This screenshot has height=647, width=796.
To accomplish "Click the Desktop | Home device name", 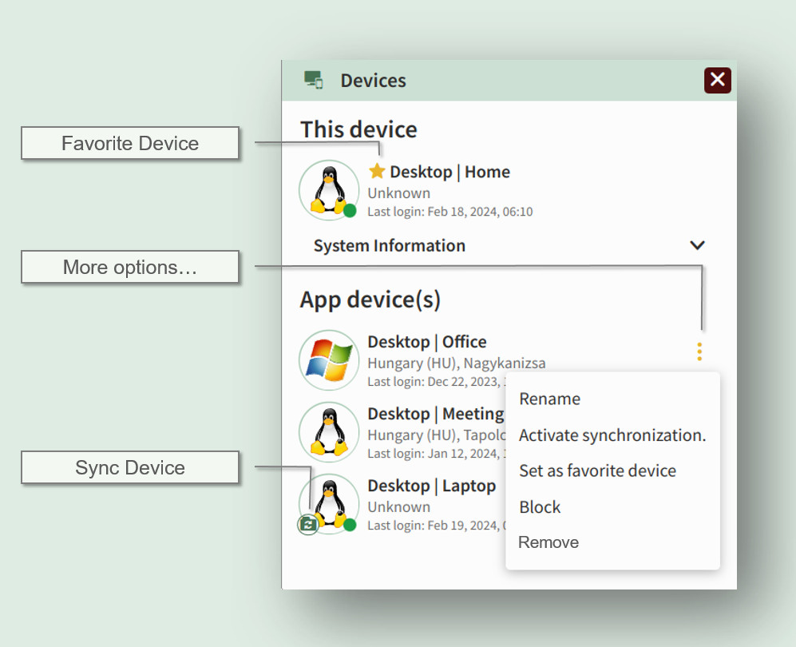I will point(449,172).
